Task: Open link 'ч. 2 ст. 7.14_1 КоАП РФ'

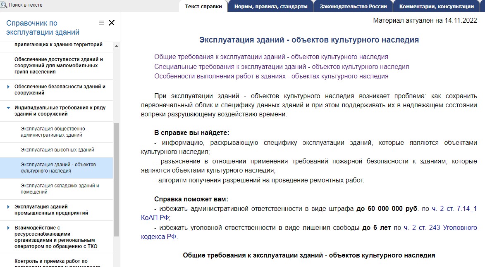Action: tap(454, 209)
